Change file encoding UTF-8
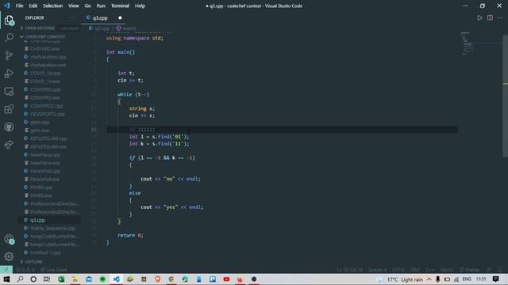This screenshot has height=285, width=508. 398,270
